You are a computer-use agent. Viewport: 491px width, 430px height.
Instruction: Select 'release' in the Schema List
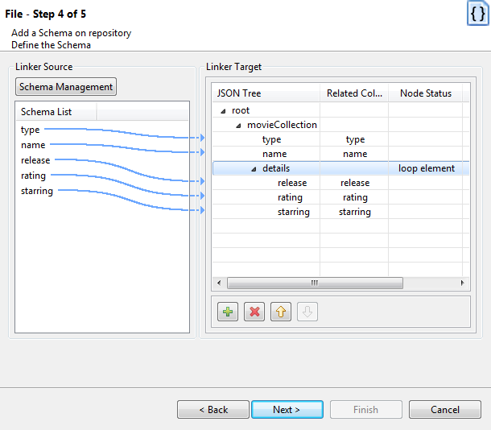[x=35, y=160]
